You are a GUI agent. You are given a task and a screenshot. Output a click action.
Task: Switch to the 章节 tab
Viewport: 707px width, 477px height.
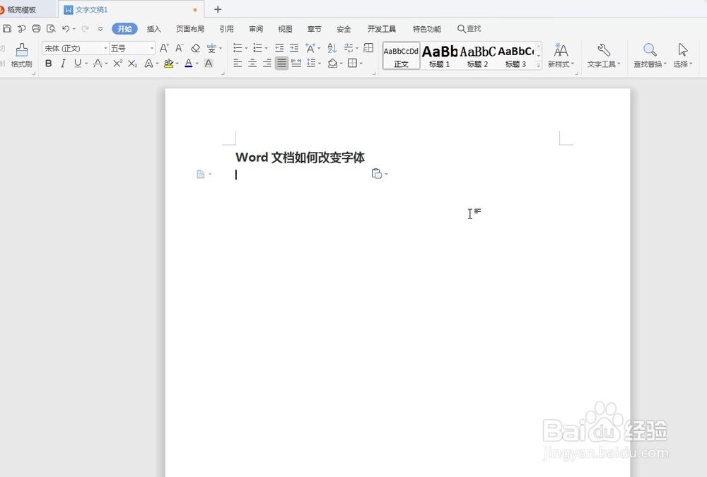[315, 29]
